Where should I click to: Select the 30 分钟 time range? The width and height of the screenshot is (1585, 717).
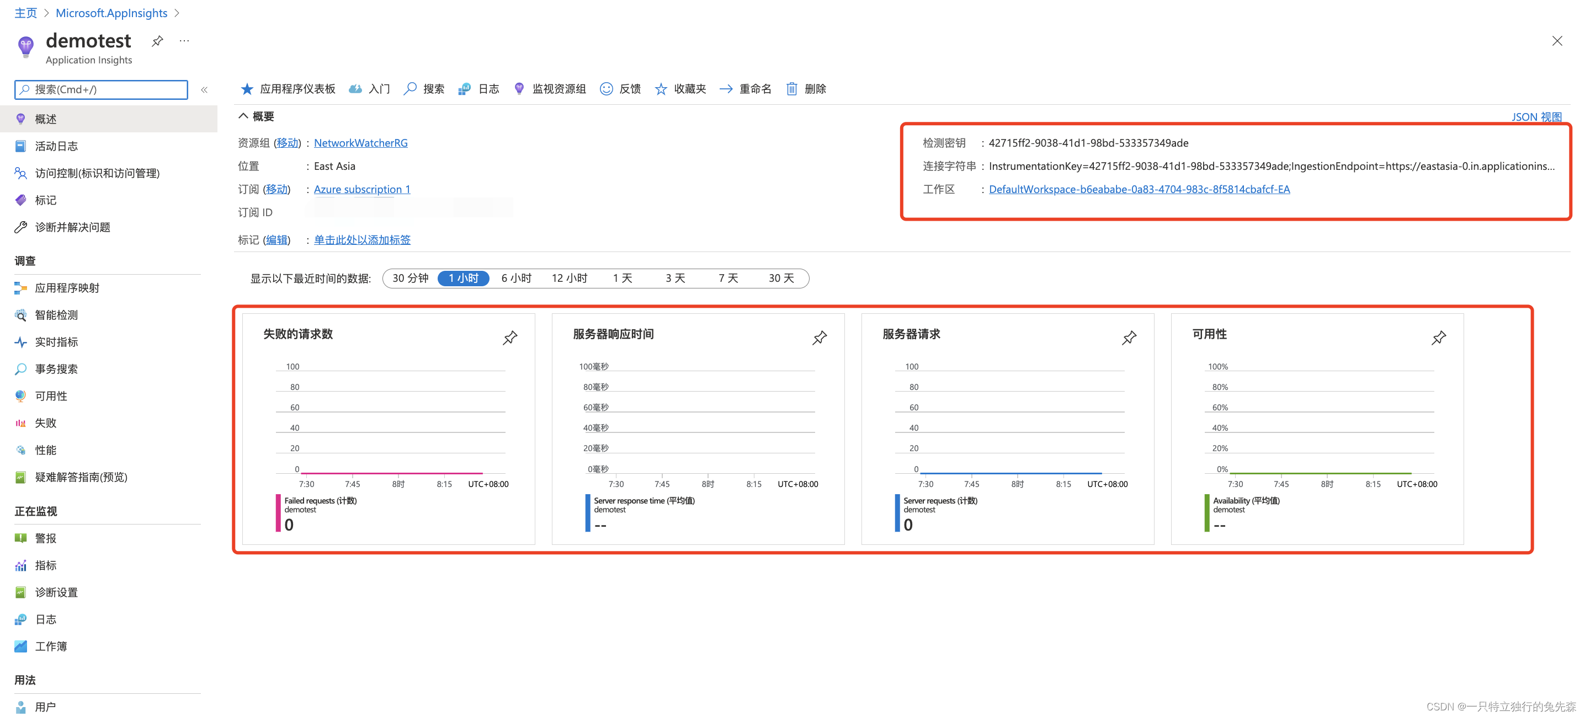point(411,279)
